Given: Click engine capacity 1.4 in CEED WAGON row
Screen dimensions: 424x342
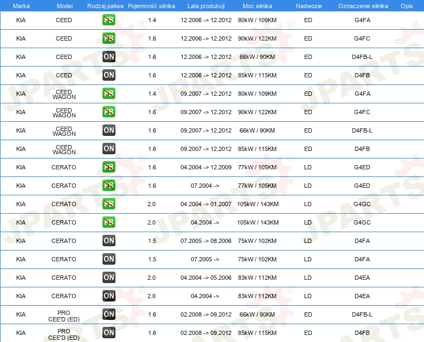Looking at the screenshot, I should (x=152, y=94).
